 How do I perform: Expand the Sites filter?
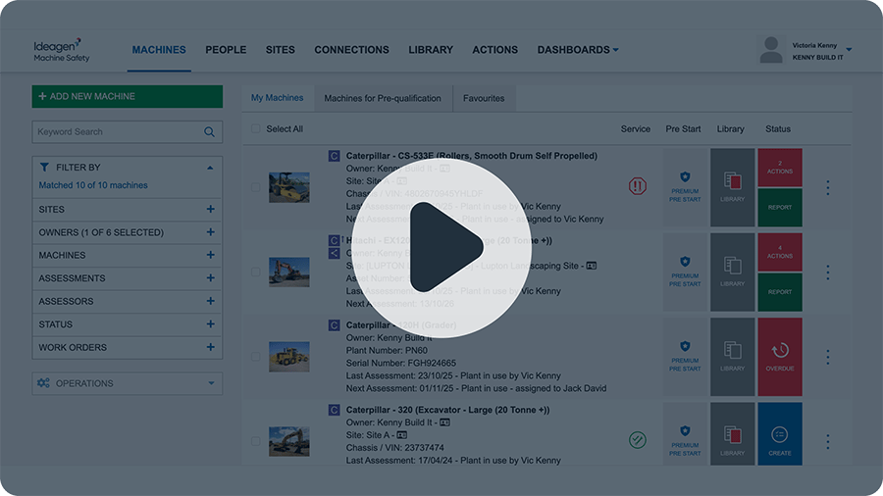210,210
